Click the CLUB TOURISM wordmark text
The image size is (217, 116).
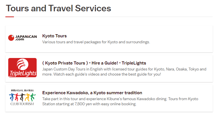click(22, 104)
